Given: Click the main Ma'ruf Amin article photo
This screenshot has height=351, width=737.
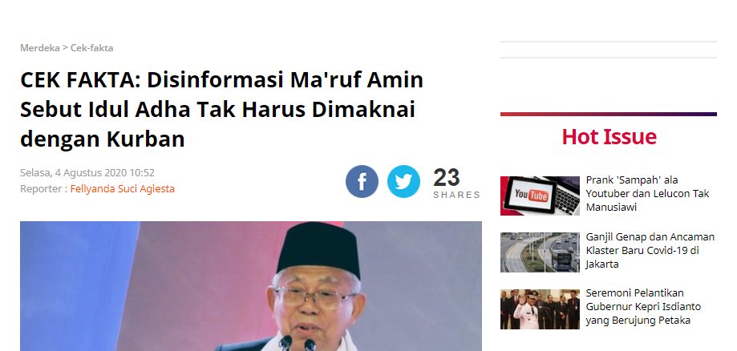Looking at the screenshot, I should coord(250,286).
